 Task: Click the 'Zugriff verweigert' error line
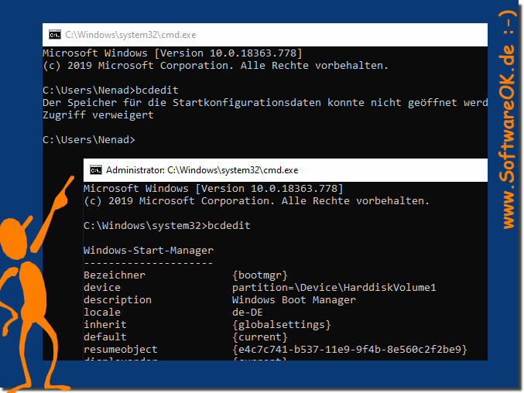pos(98,114)
